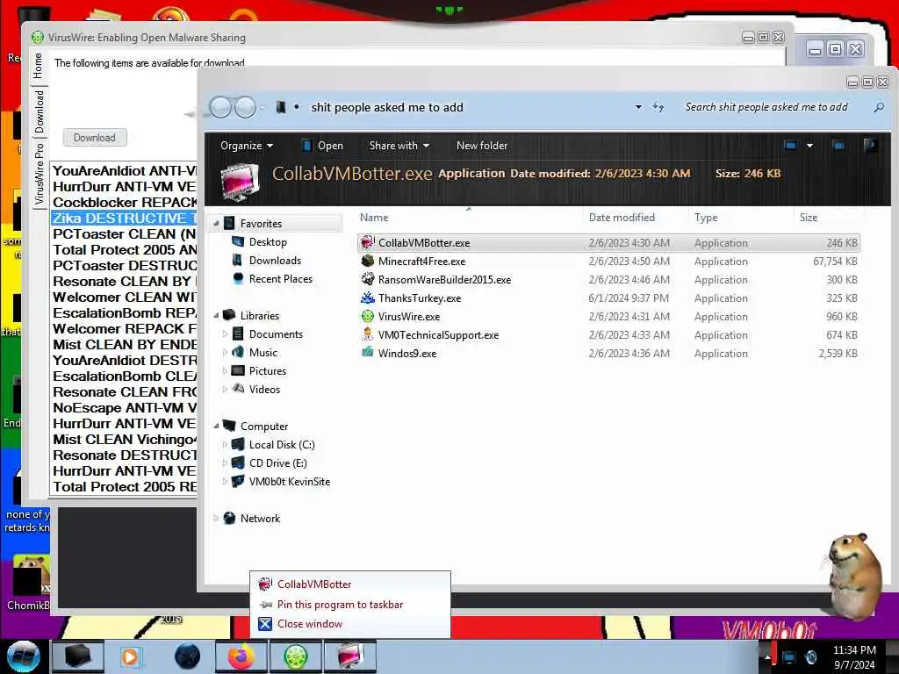Open Firefox from the taskbar
Viewport: 899px width, 674px height.
coord(241,656)
